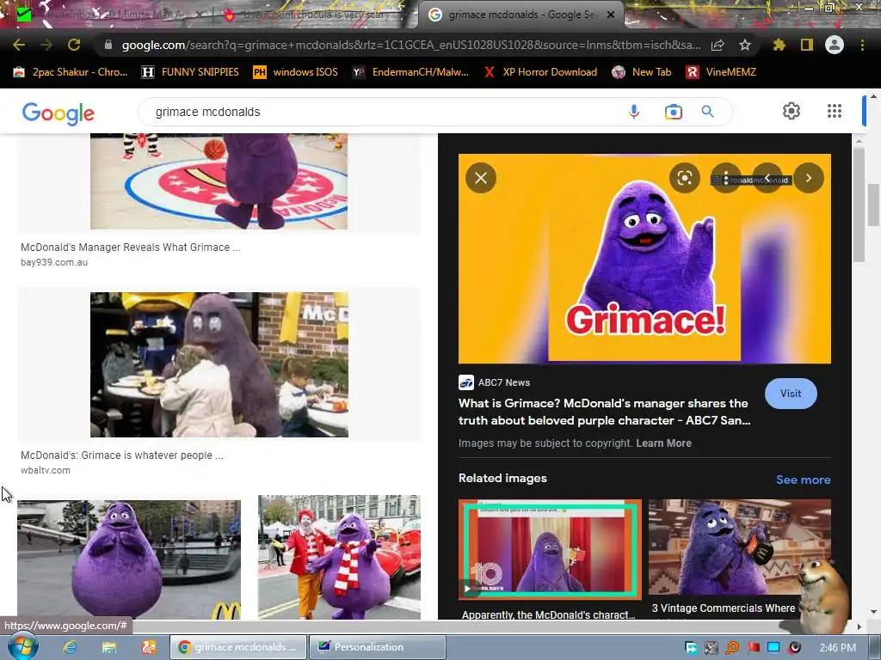
Task: Open the preview's three-dot options
Action: pos(726,178)
